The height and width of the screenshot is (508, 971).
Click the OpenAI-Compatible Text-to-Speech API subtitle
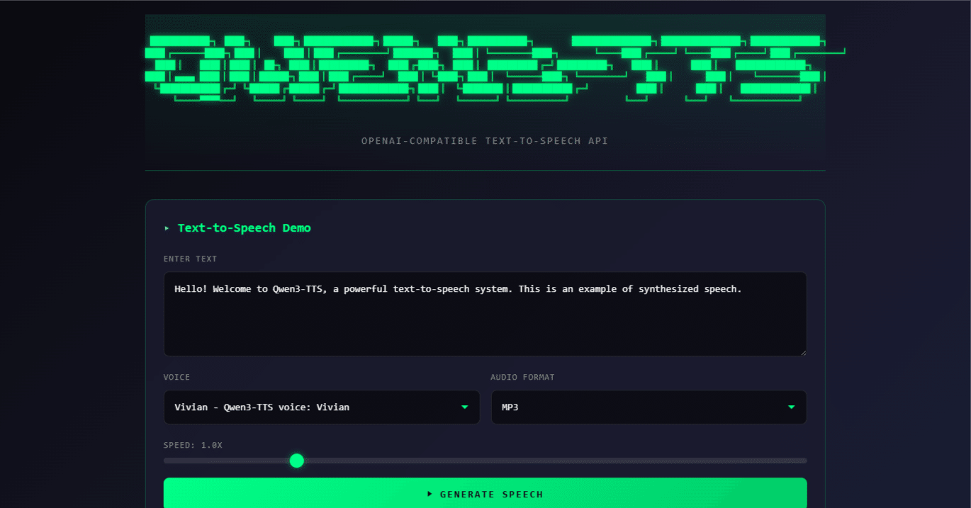click(x=485, y=141)
